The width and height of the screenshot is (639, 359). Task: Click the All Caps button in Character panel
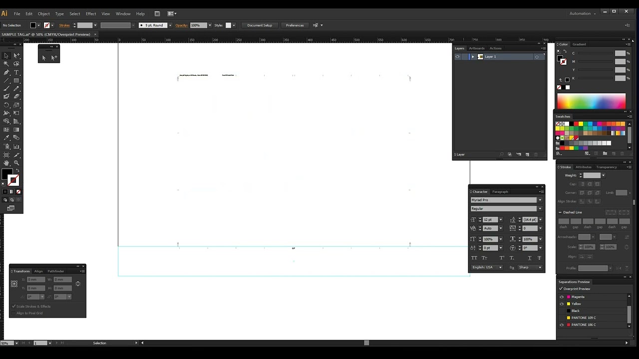click(x=474, y=258)
